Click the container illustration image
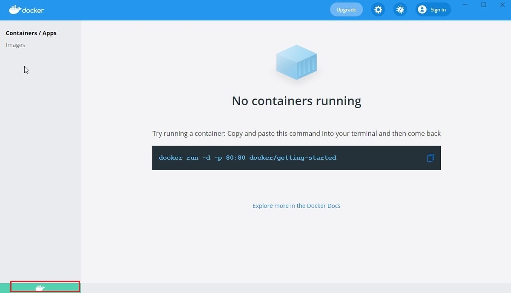 (296, 62)
